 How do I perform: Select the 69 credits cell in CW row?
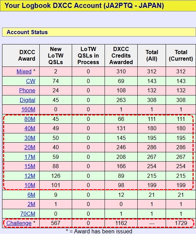click(x=121, y=81)
